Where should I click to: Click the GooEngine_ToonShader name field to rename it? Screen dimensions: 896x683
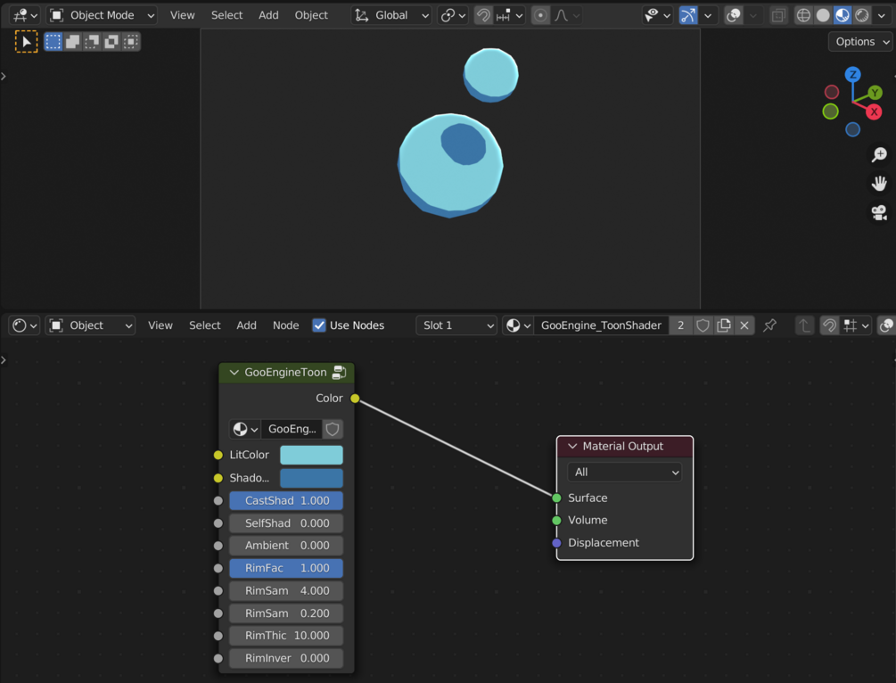tap(601, 325)
